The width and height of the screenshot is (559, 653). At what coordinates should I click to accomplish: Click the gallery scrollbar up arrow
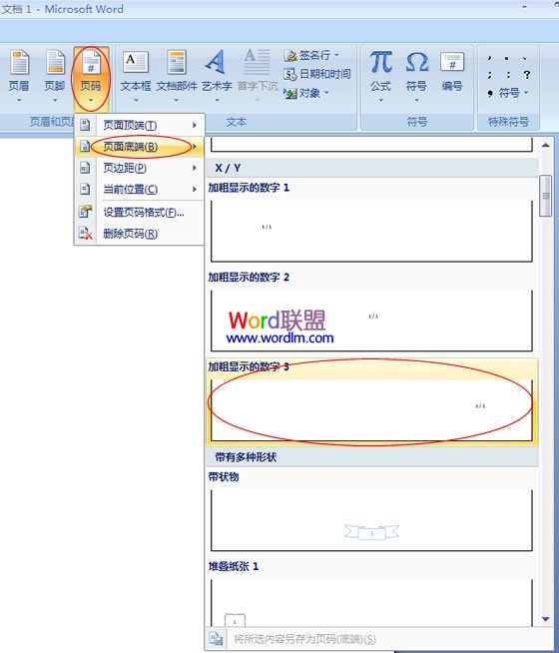click(x=546, y=146)
